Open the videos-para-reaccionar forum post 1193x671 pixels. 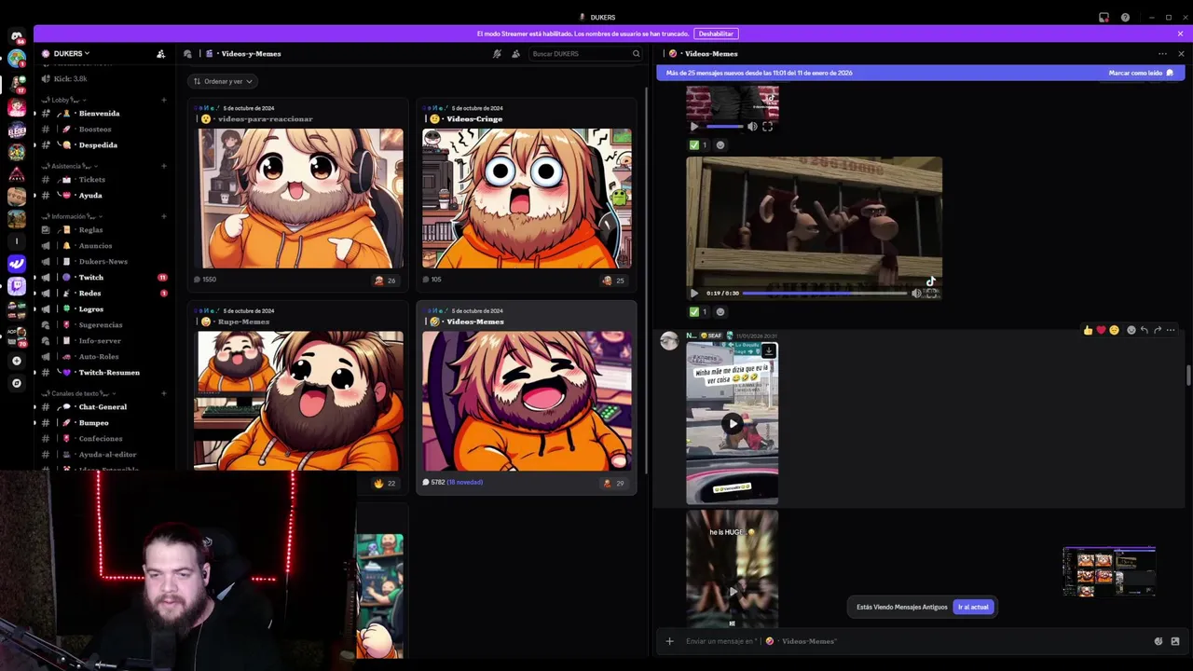click(x=298, y=194)
